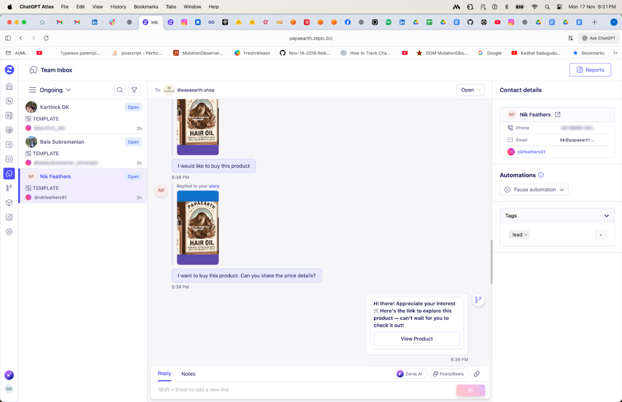Remove the lead tag

(526, 235)
